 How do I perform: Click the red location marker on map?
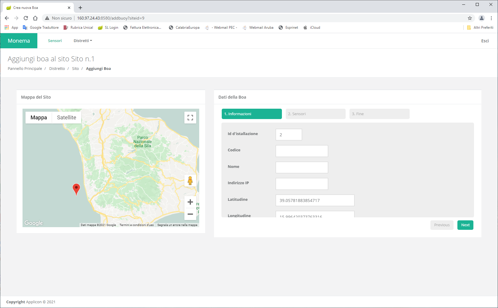click(x=76, y=188)
